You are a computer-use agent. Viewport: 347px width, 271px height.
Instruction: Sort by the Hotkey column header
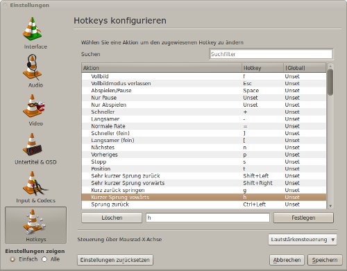262,68
